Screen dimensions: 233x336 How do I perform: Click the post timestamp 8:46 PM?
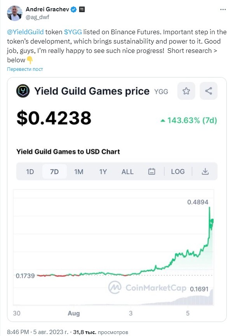tap(18, 332)
